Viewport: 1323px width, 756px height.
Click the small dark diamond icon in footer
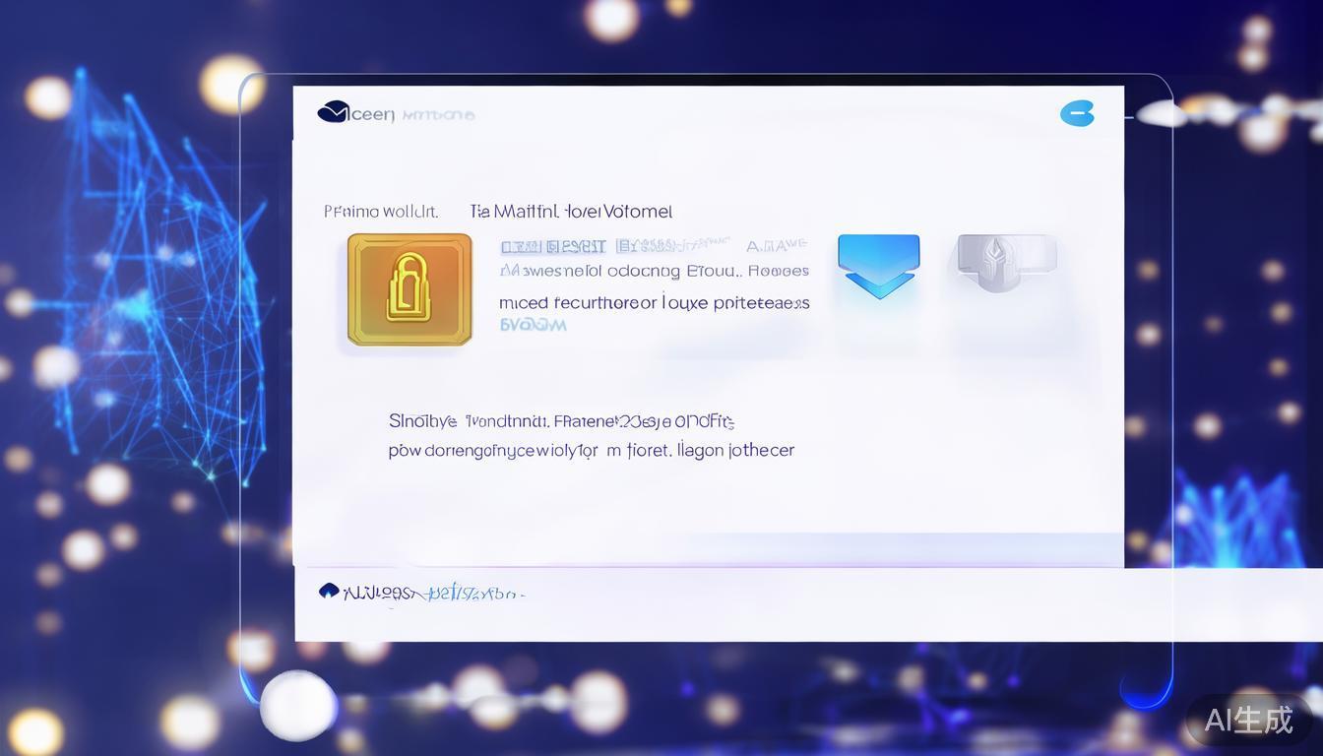tap(329, 591)
